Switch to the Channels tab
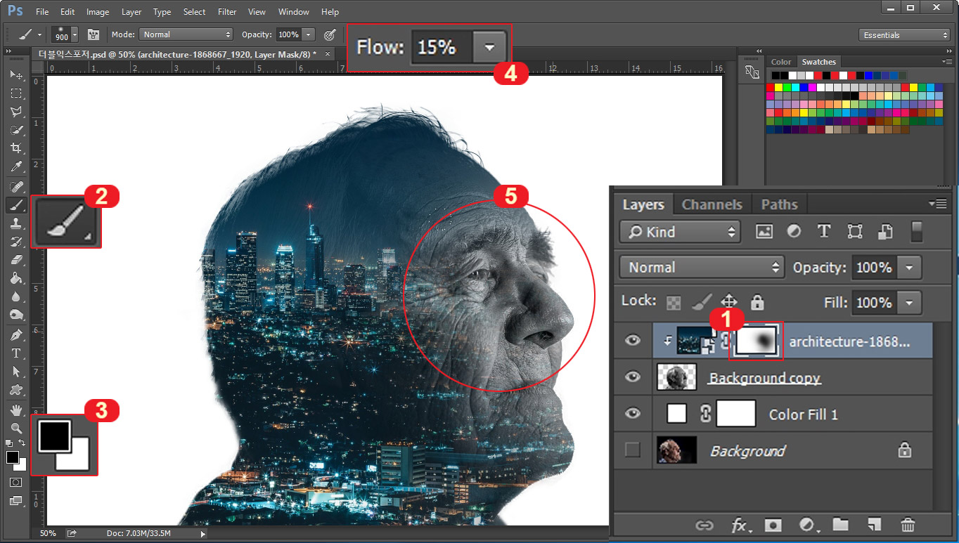 coord(712,204)
